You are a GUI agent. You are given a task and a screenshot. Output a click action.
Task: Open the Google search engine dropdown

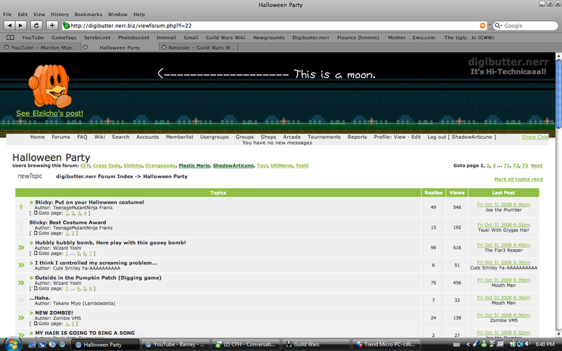(x=498, y=26)
